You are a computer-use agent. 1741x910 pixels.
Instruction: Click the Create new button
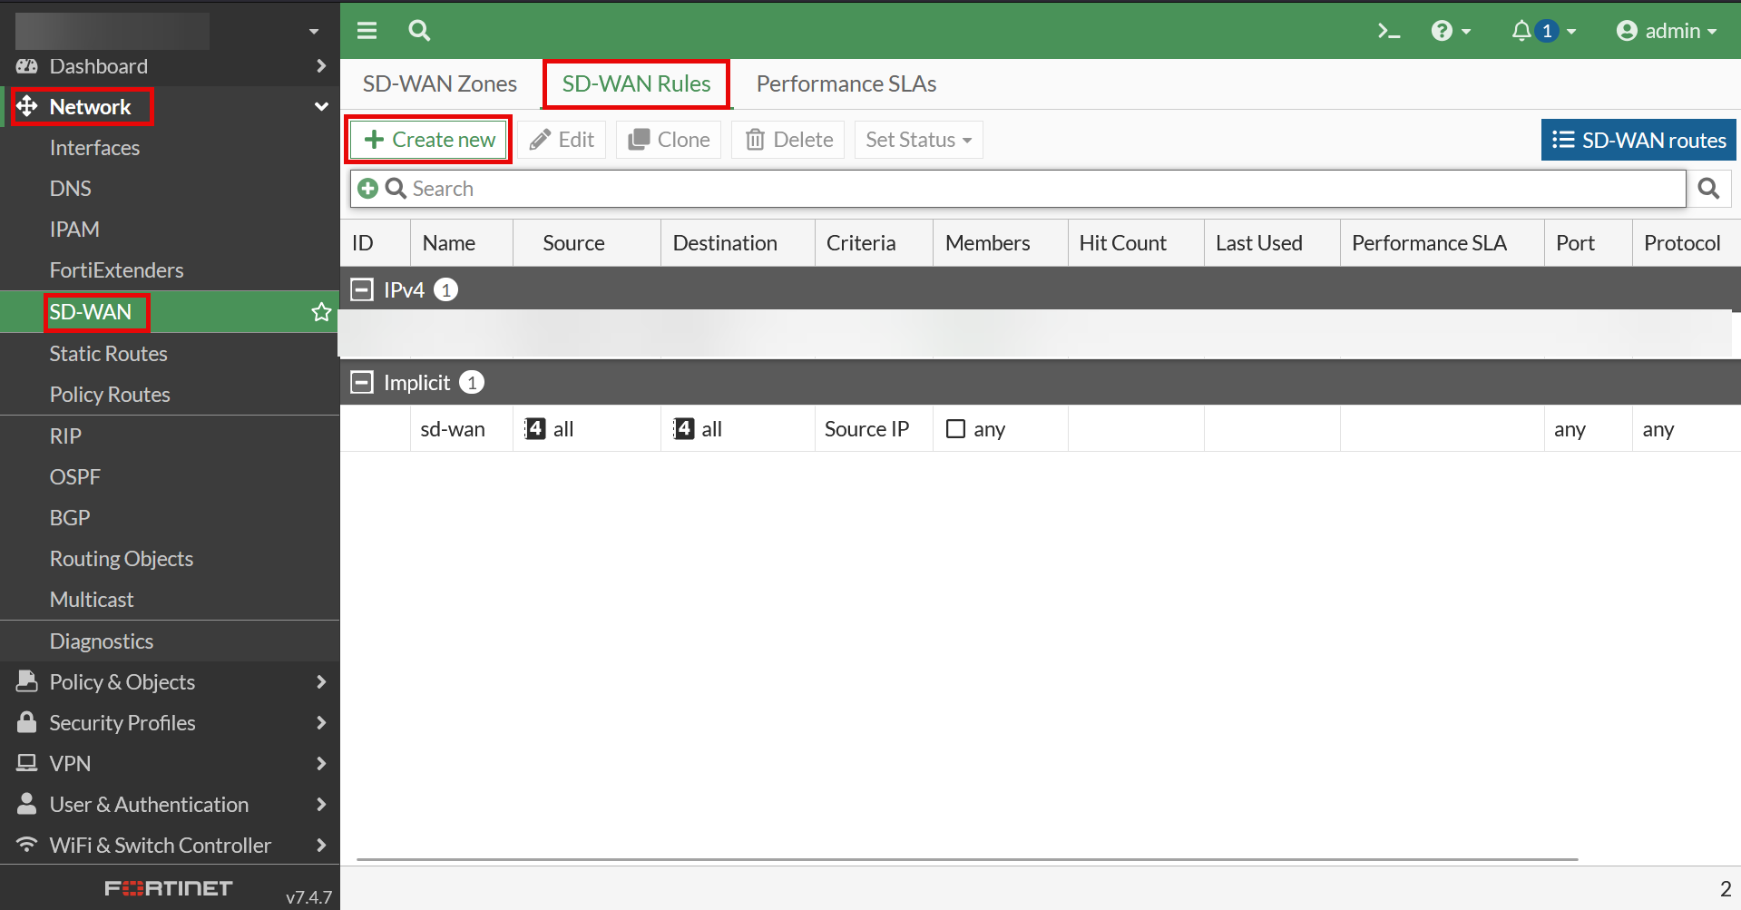[x=429, y=140]
